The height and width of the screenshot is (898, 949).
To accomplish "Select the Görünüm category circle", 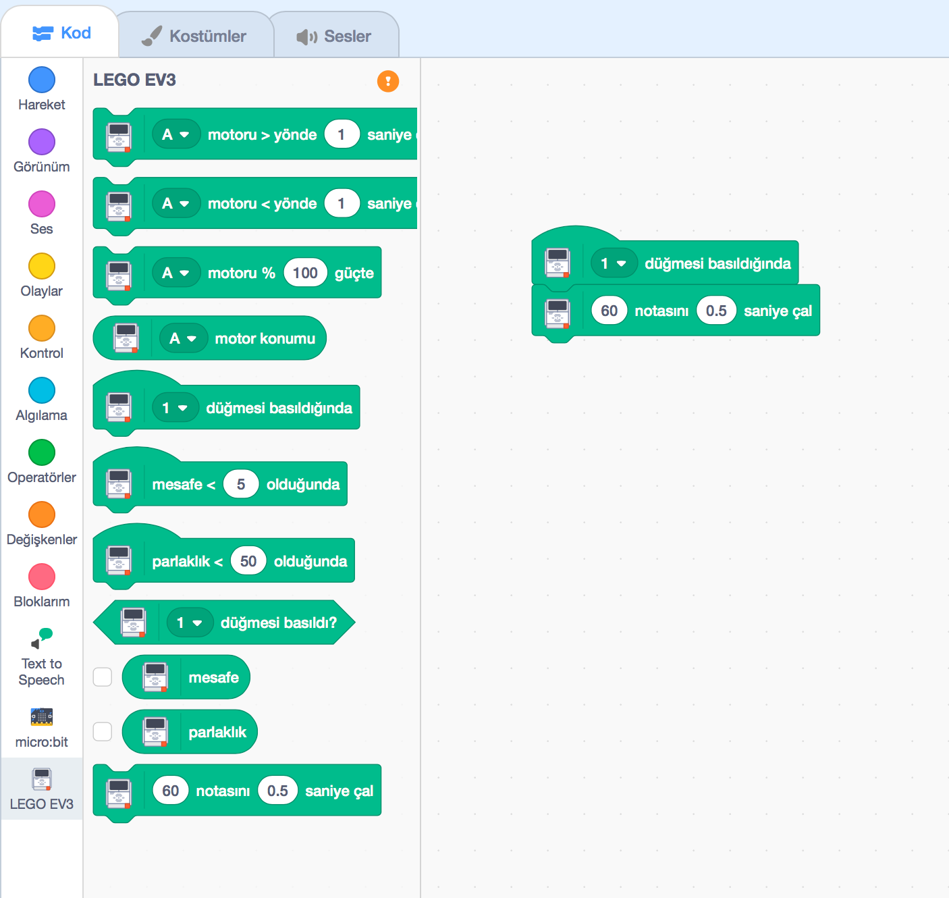I will (42, 142).
